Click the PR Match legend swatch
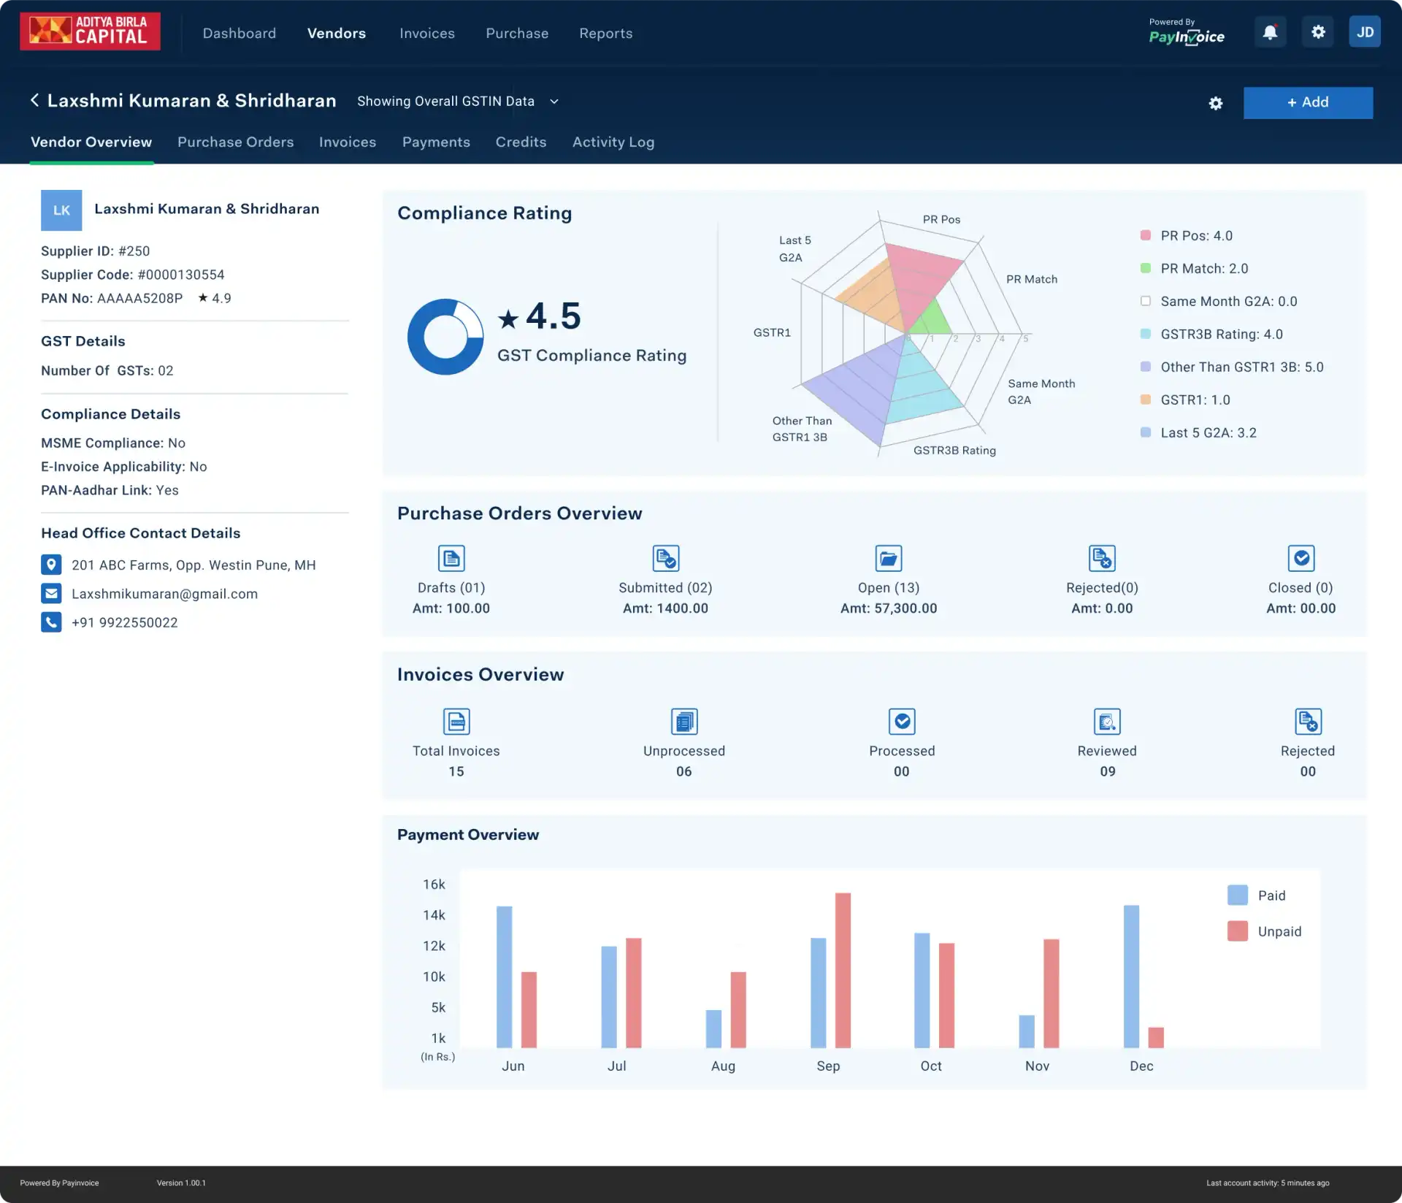This screenshot has height=1203, width=1402. coord(1146,268)
